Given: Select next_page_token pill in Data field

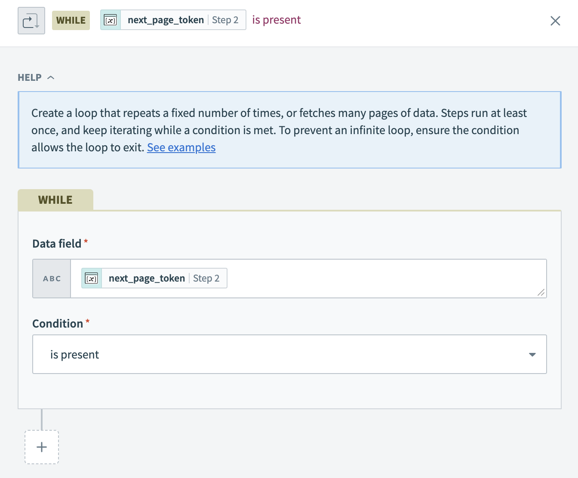Looking at the screenshot, I should (x=147, y=279).
